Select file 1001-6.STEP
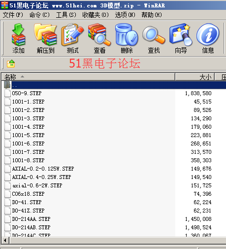 (28, 143)
